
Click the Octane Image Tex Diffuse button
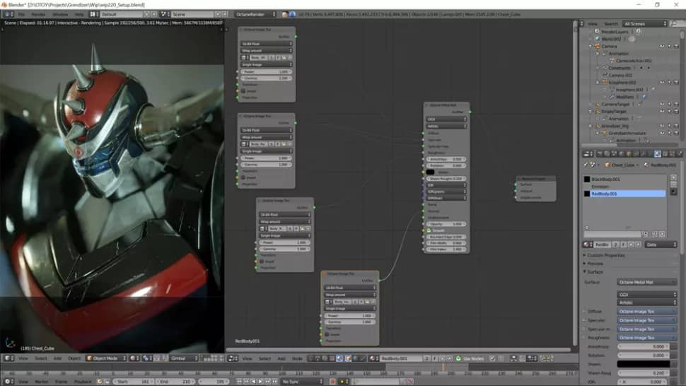pyautogui.click(x=646, y=311)
